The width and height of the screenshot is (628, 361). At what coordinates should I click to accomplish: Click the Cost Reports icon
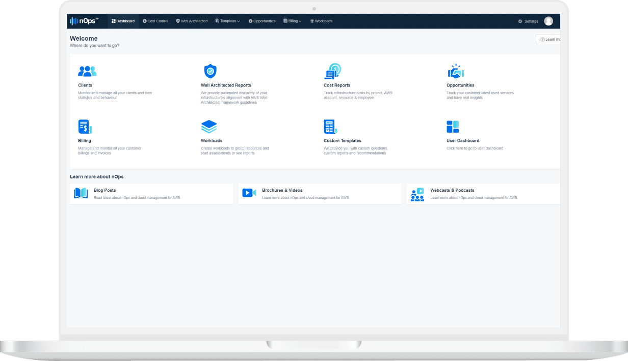pos(332,71)
